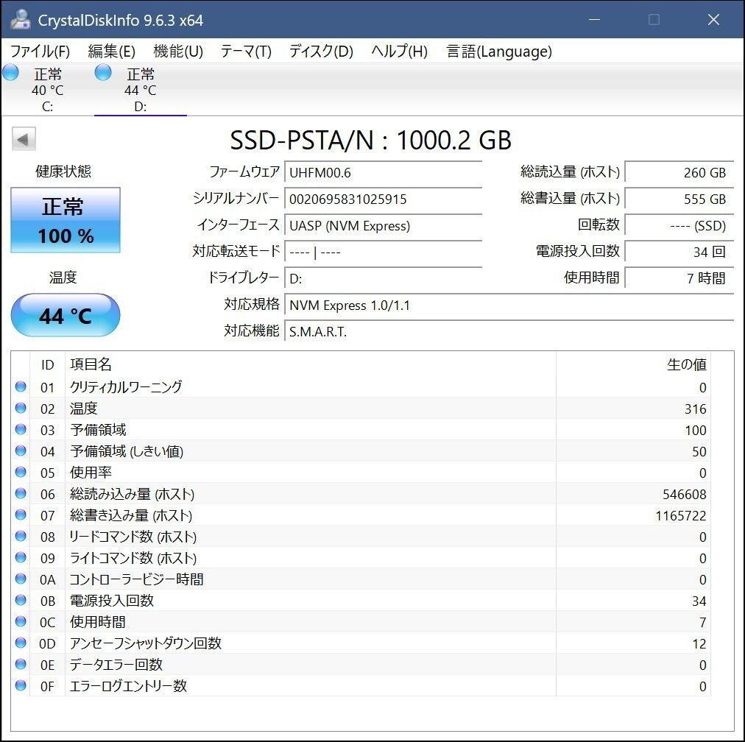Open the ヘルプ(H) menu
The width and height of the screenshot is (745, 742).
(x=400, y=51)
